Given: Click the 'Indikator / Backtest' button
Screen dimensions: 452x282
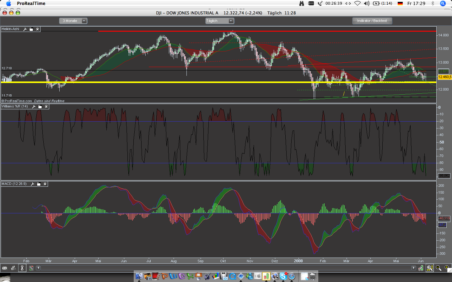Looking at the screenshot, I should (x=372, y=21).
